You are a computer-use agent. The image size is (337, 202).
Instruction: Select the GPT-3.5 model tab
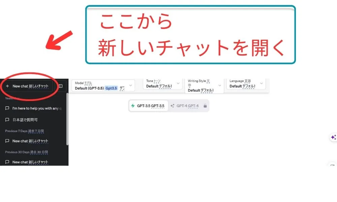point(149,106)
